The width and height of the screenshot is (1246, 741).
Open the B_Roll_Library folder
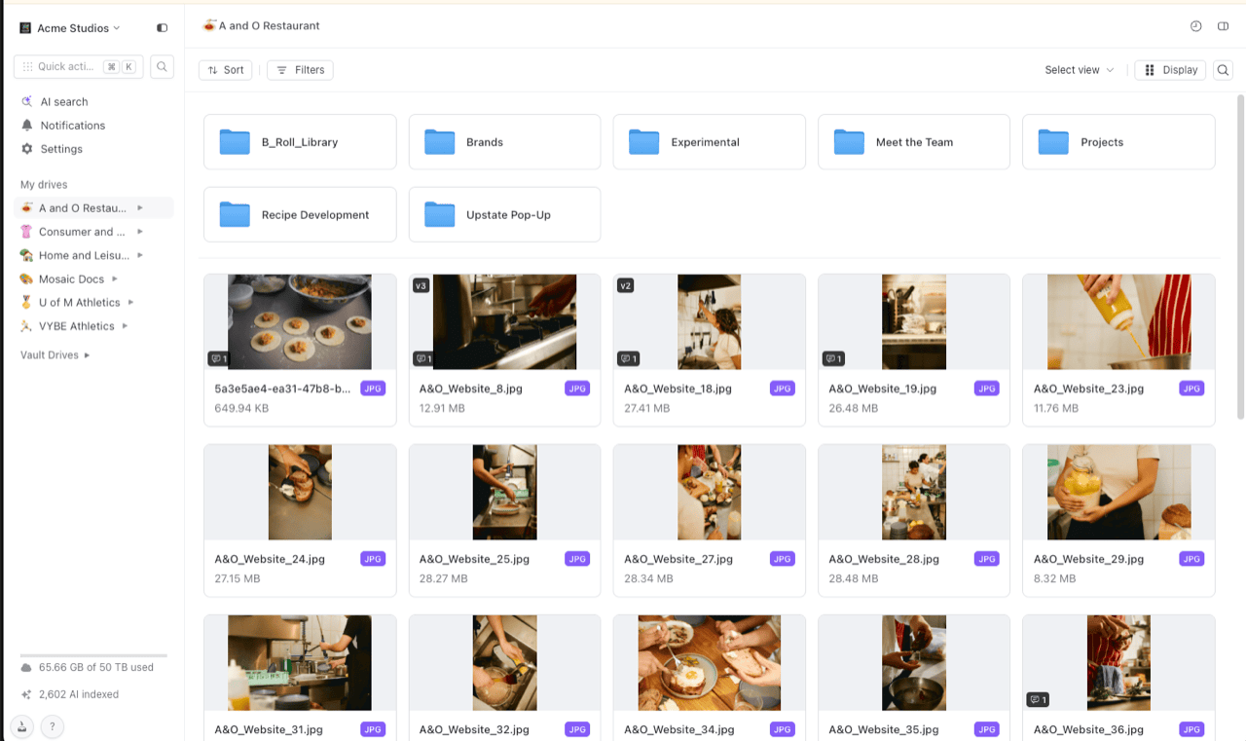pos(300,142)
